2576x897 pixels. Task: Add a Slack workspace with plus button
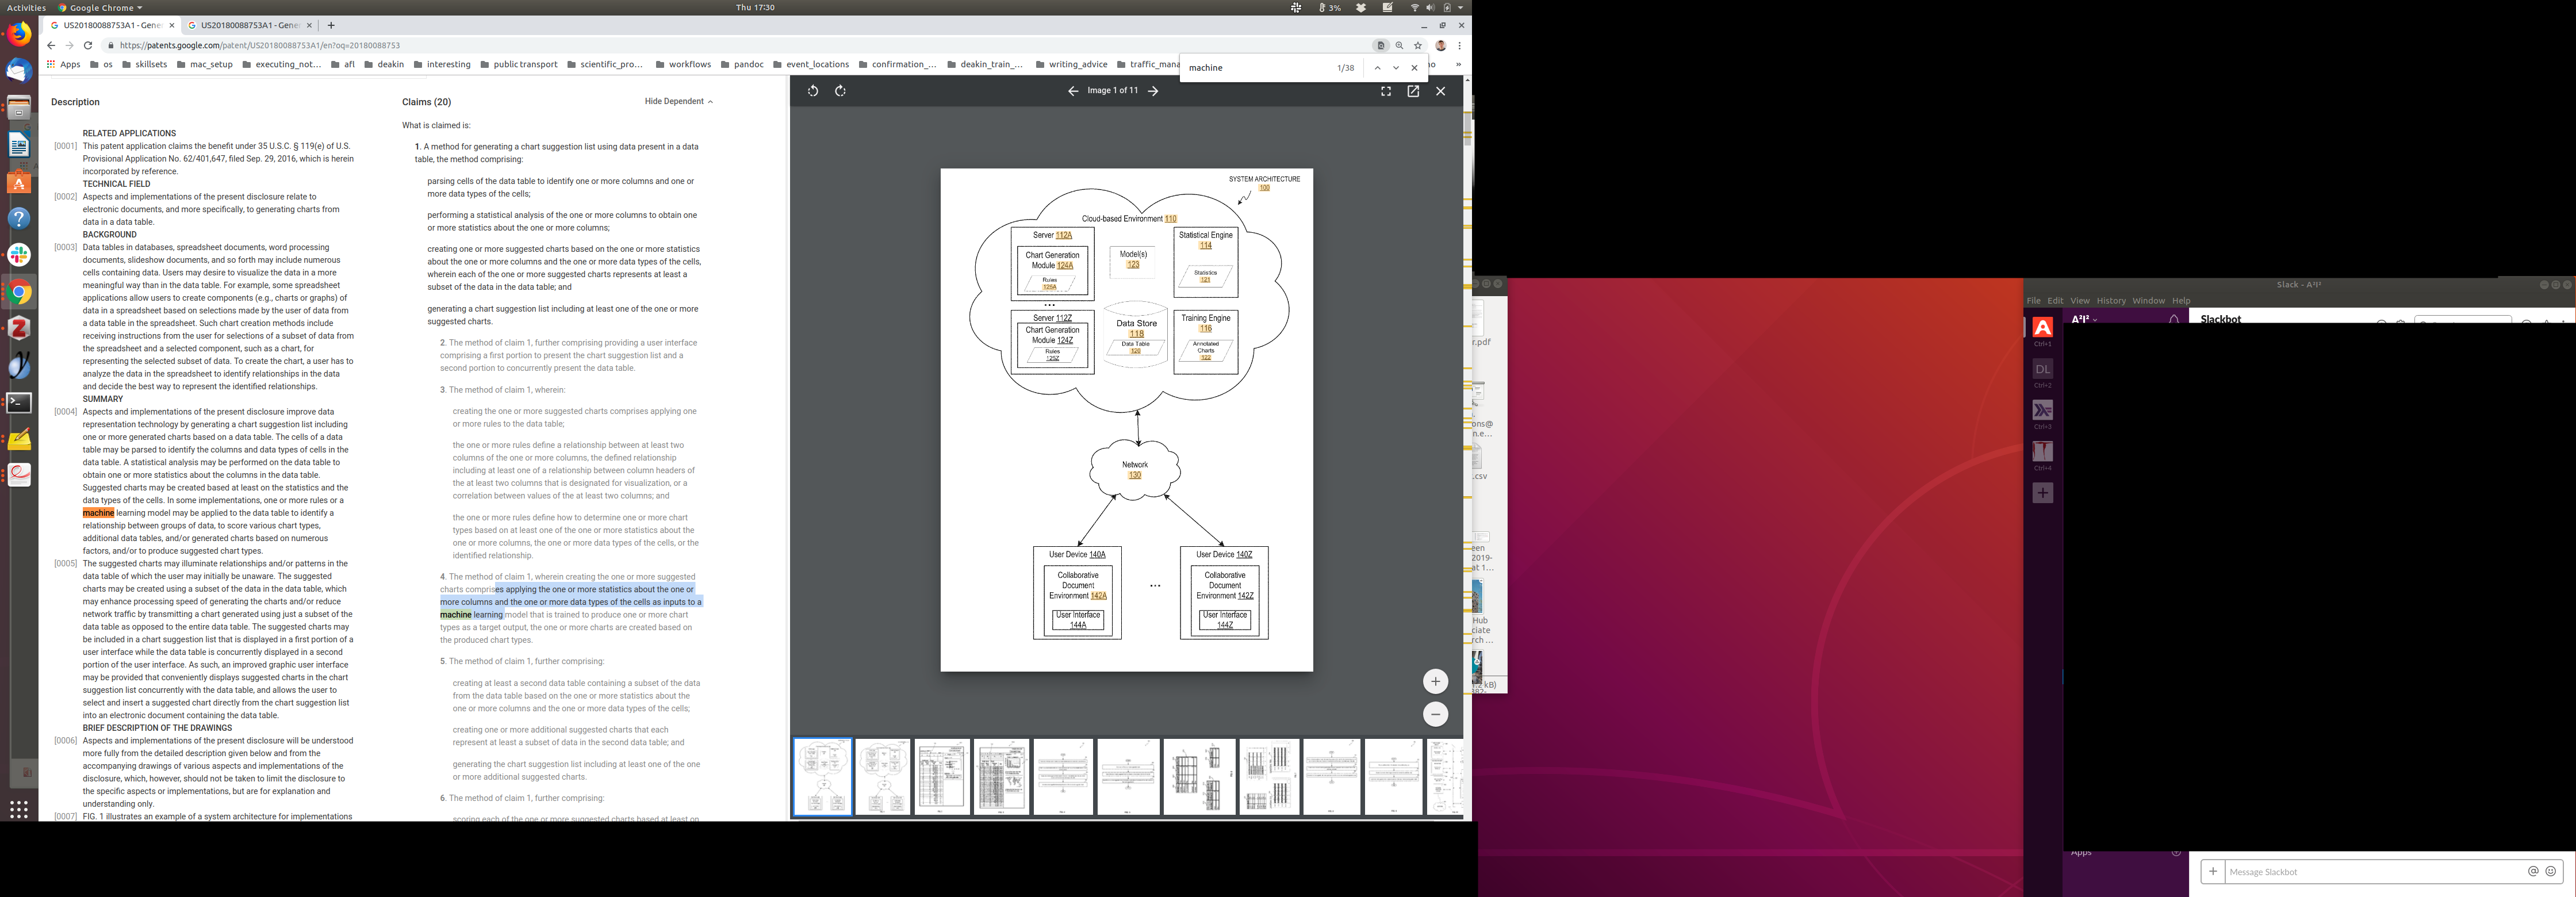(x=2043, y=493)
